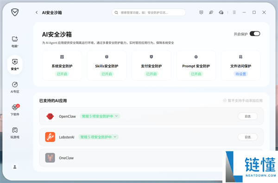Image resolution: width=278 pixels, height=183 pixels.
Task: Click 已开启 badge under 系统安全防护
Action: [x=62, y=74]
